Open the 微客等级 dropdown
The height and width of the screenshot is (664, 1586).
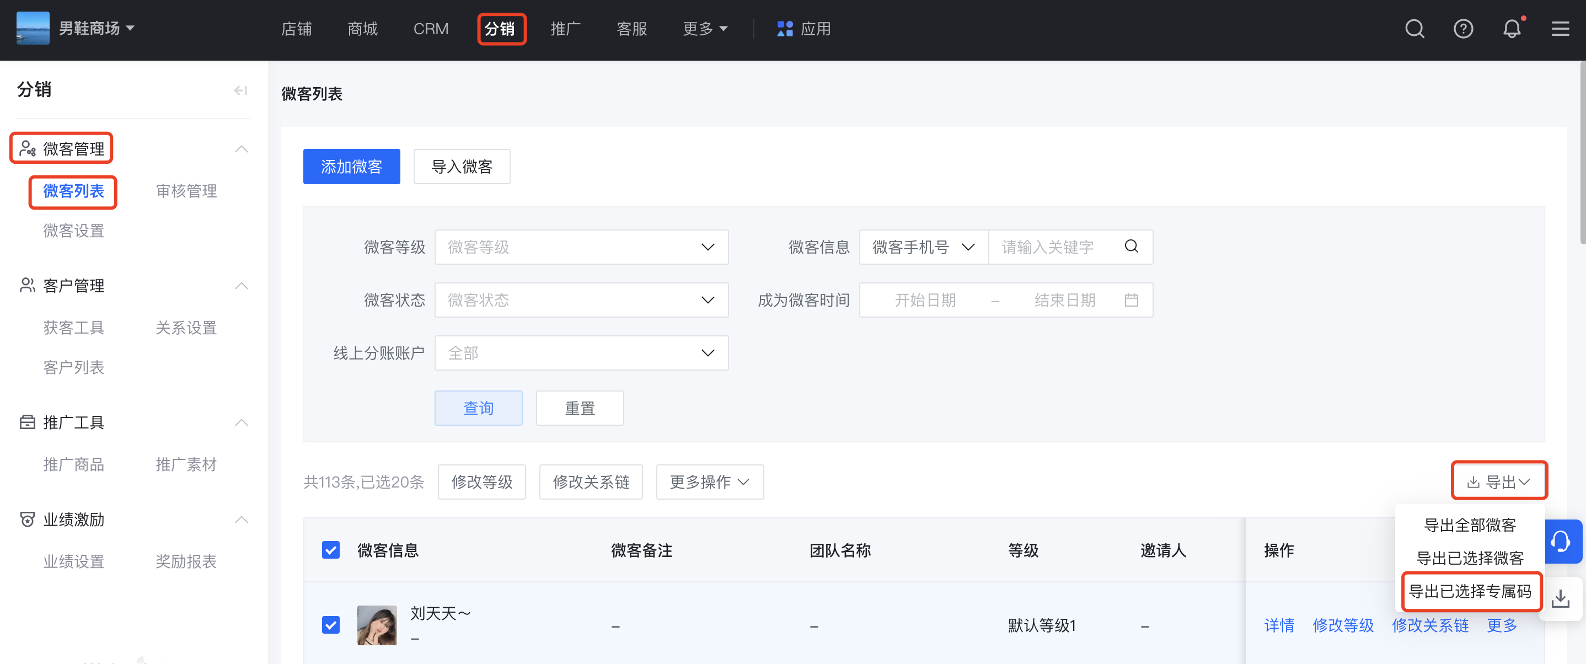pos(581,247)
